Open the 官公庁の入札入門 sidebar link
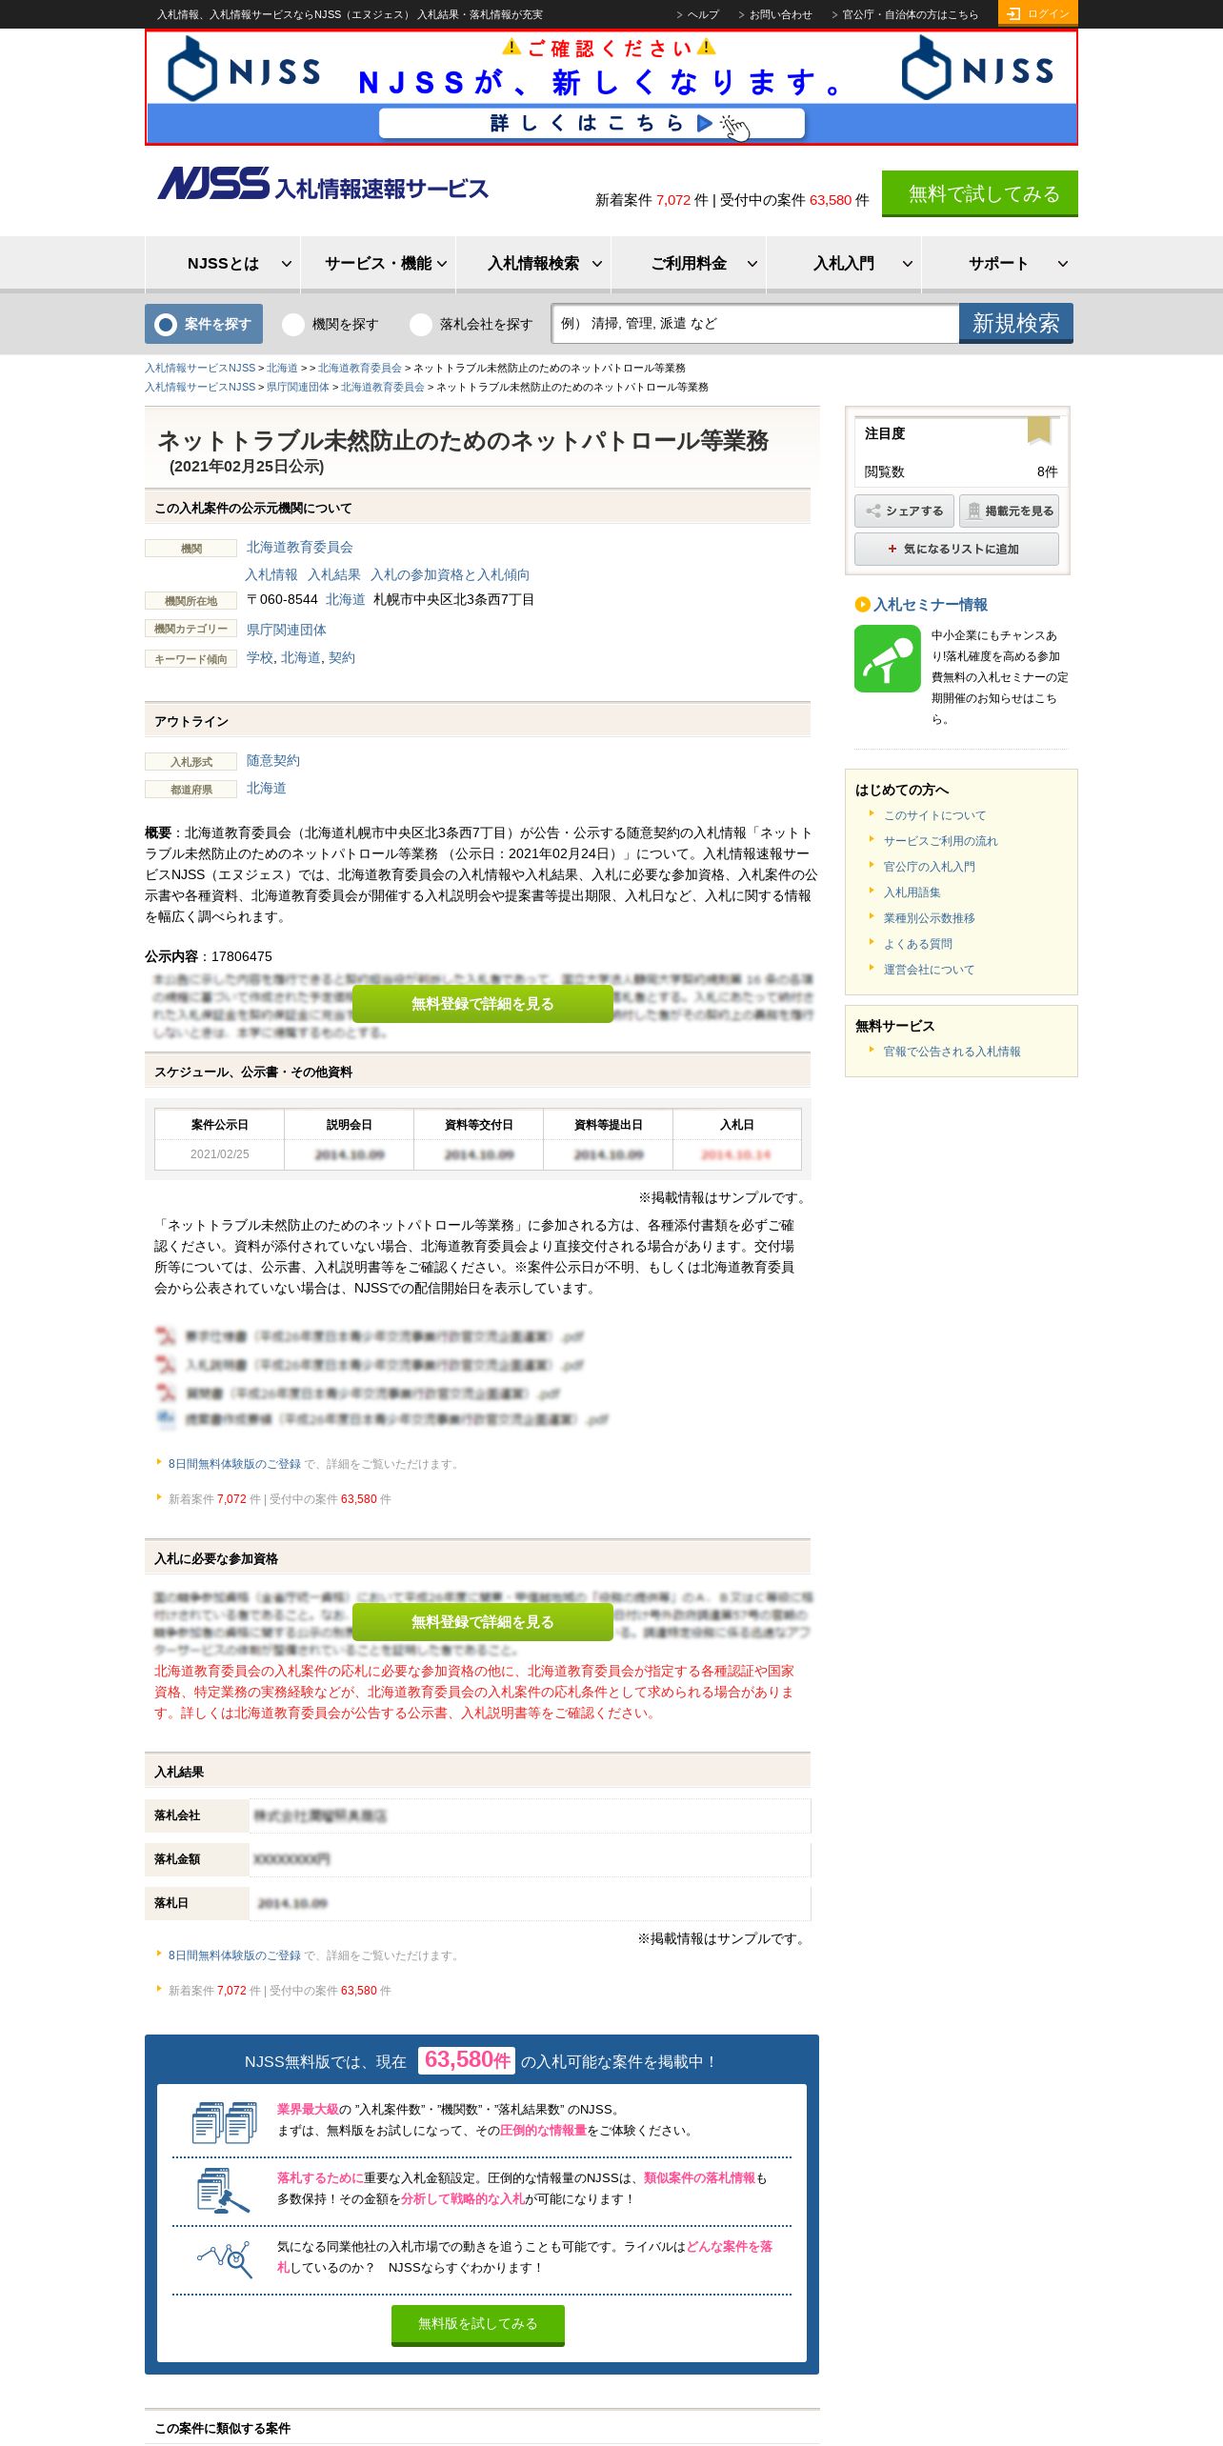 click(929, 867)
